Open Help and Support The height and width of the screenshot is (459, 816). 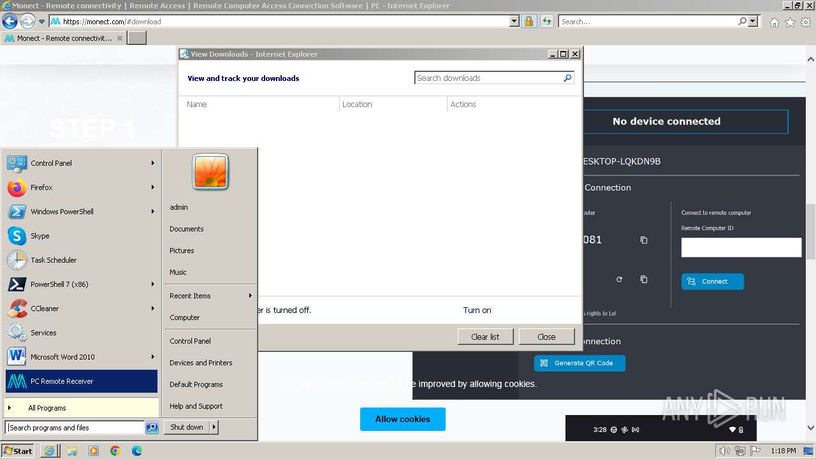click(x=196, y=406)
